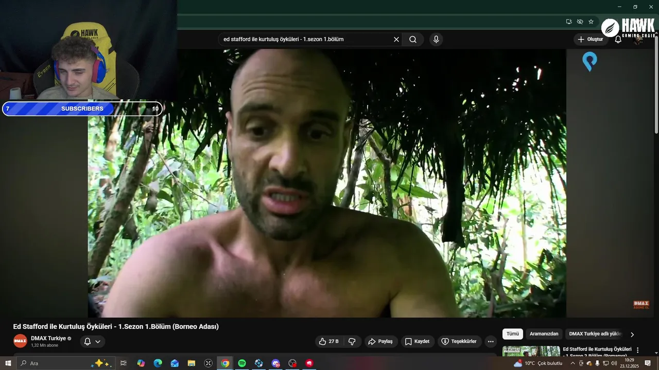
Task: Open the Windows Start menu
Action: coord(8,363)
